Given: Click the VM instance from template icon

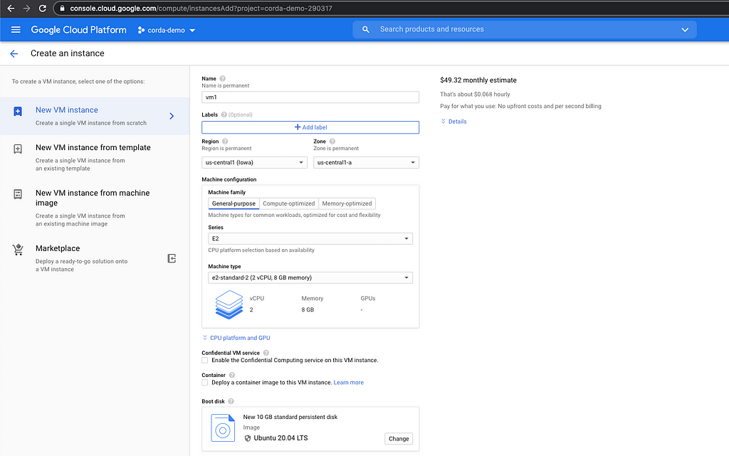Looking at the screenshot, I should tap(18, 149).
